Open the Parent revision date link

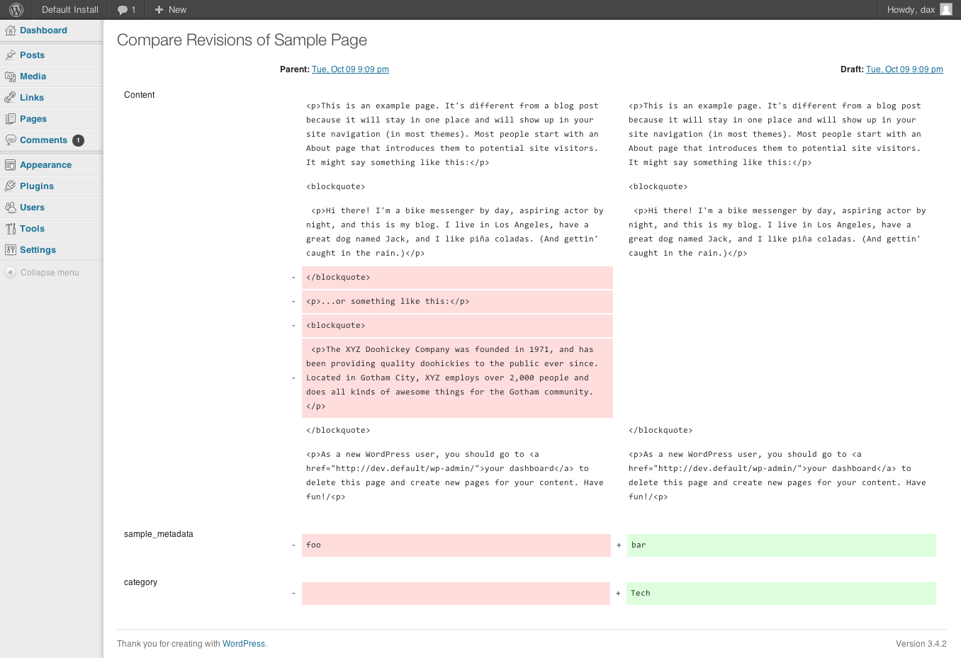click(x=350, y=69)
